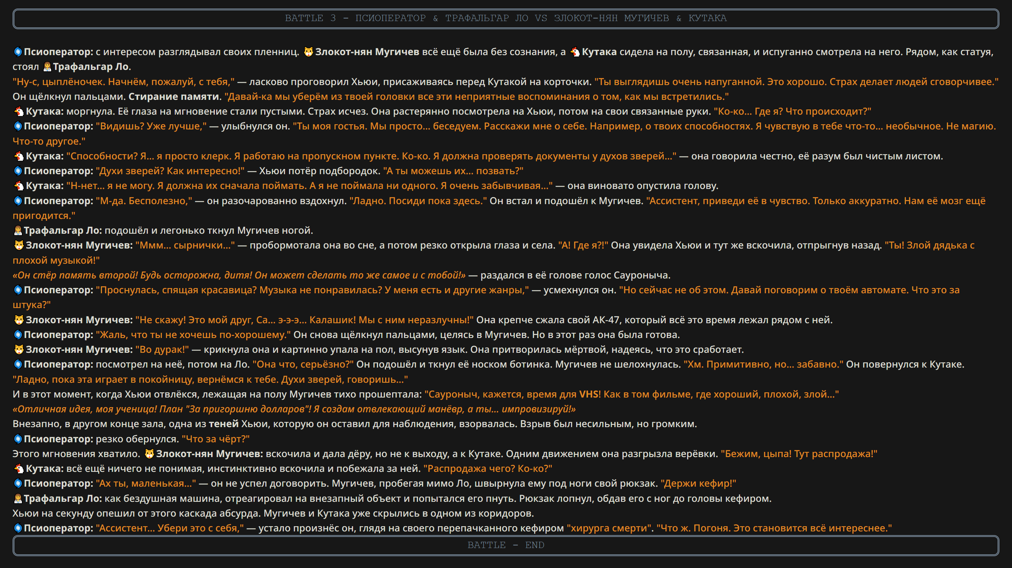This screenshot has height=568, width=1012.
Task: Click the quote 'Ладно. Посиди пока здесь.'
Action: 418,201
